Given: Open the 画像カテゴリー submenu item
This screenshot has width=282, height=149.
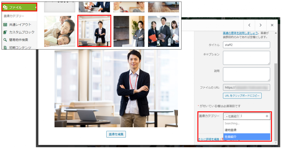Looking at the screenshot, I should pyautogui.click(x=14, y=16).
